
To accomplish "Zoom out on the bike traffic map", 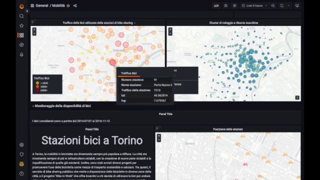I will click(x=34, y=33).
